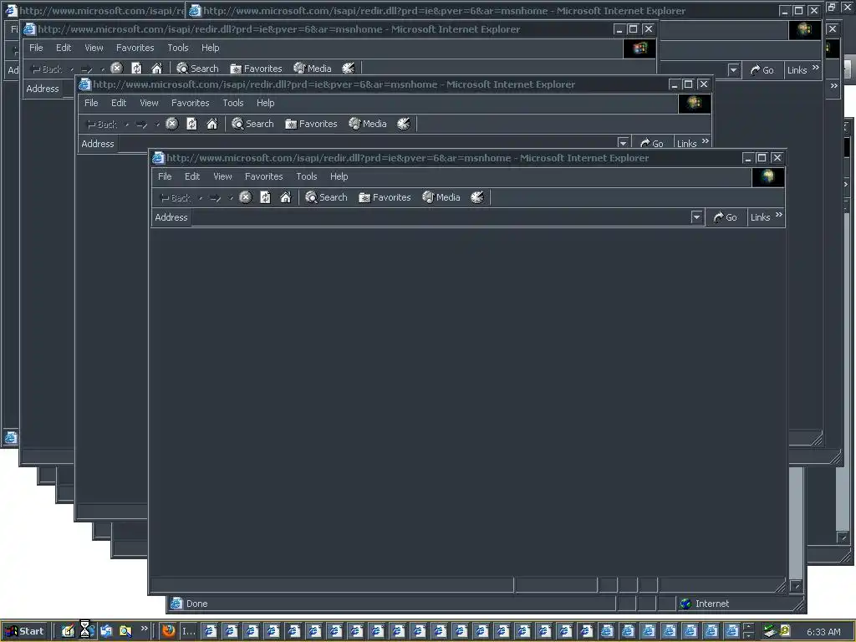Open the Edit menu in the frontmost IE window

coord(192,176)
